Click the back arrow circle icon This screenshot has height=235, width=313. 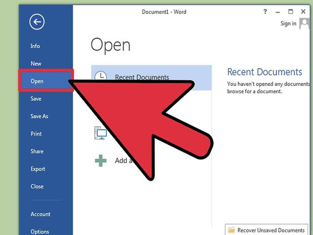click(37, 22)
